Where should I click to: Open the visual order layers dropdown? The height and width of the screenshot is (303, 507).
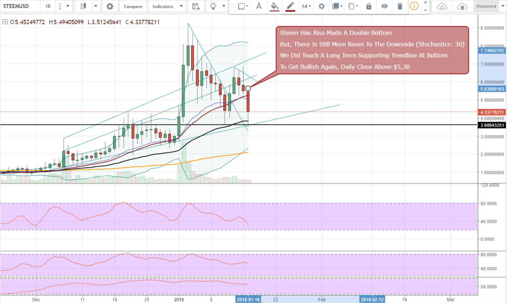pos(337,6)
